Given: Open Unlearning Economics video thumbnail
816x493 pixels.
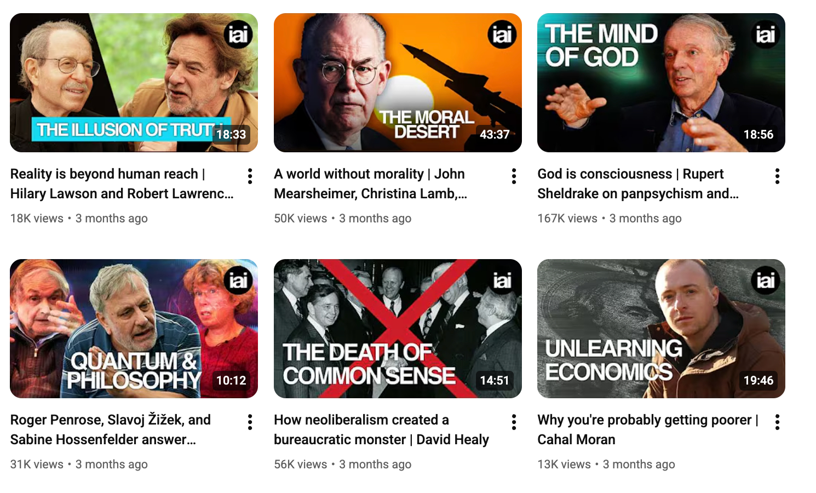Looking at the screenshot, I should 661,329.
